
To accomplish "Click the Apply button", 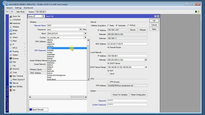I will point(154,29).
